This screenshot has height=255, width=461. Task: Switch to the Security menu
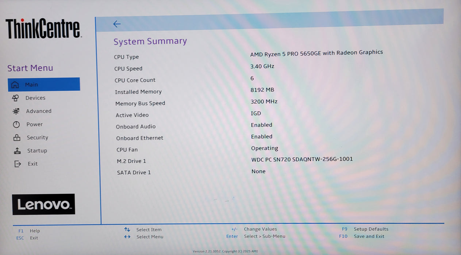pyautogui.click(x=38, y=137)
